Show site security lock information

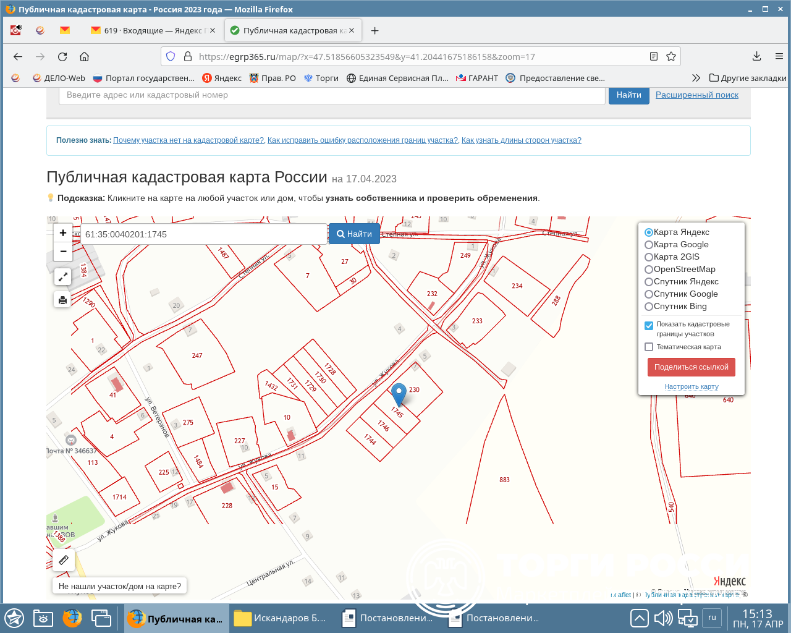[188, 56]
